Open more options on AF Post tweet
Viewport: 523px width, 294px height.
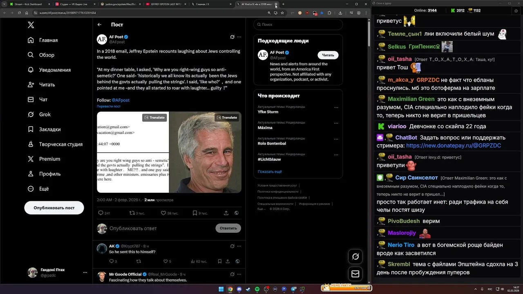(x=239, y=37)
